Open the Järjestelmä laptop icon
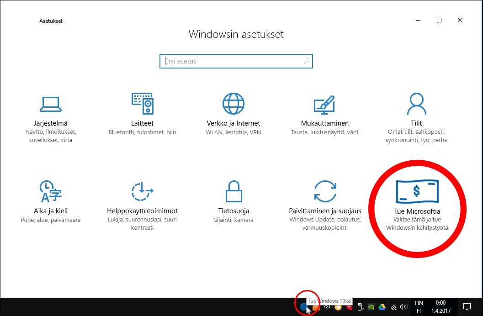Viewport: 483px width, 316px height. click(51, 104)
